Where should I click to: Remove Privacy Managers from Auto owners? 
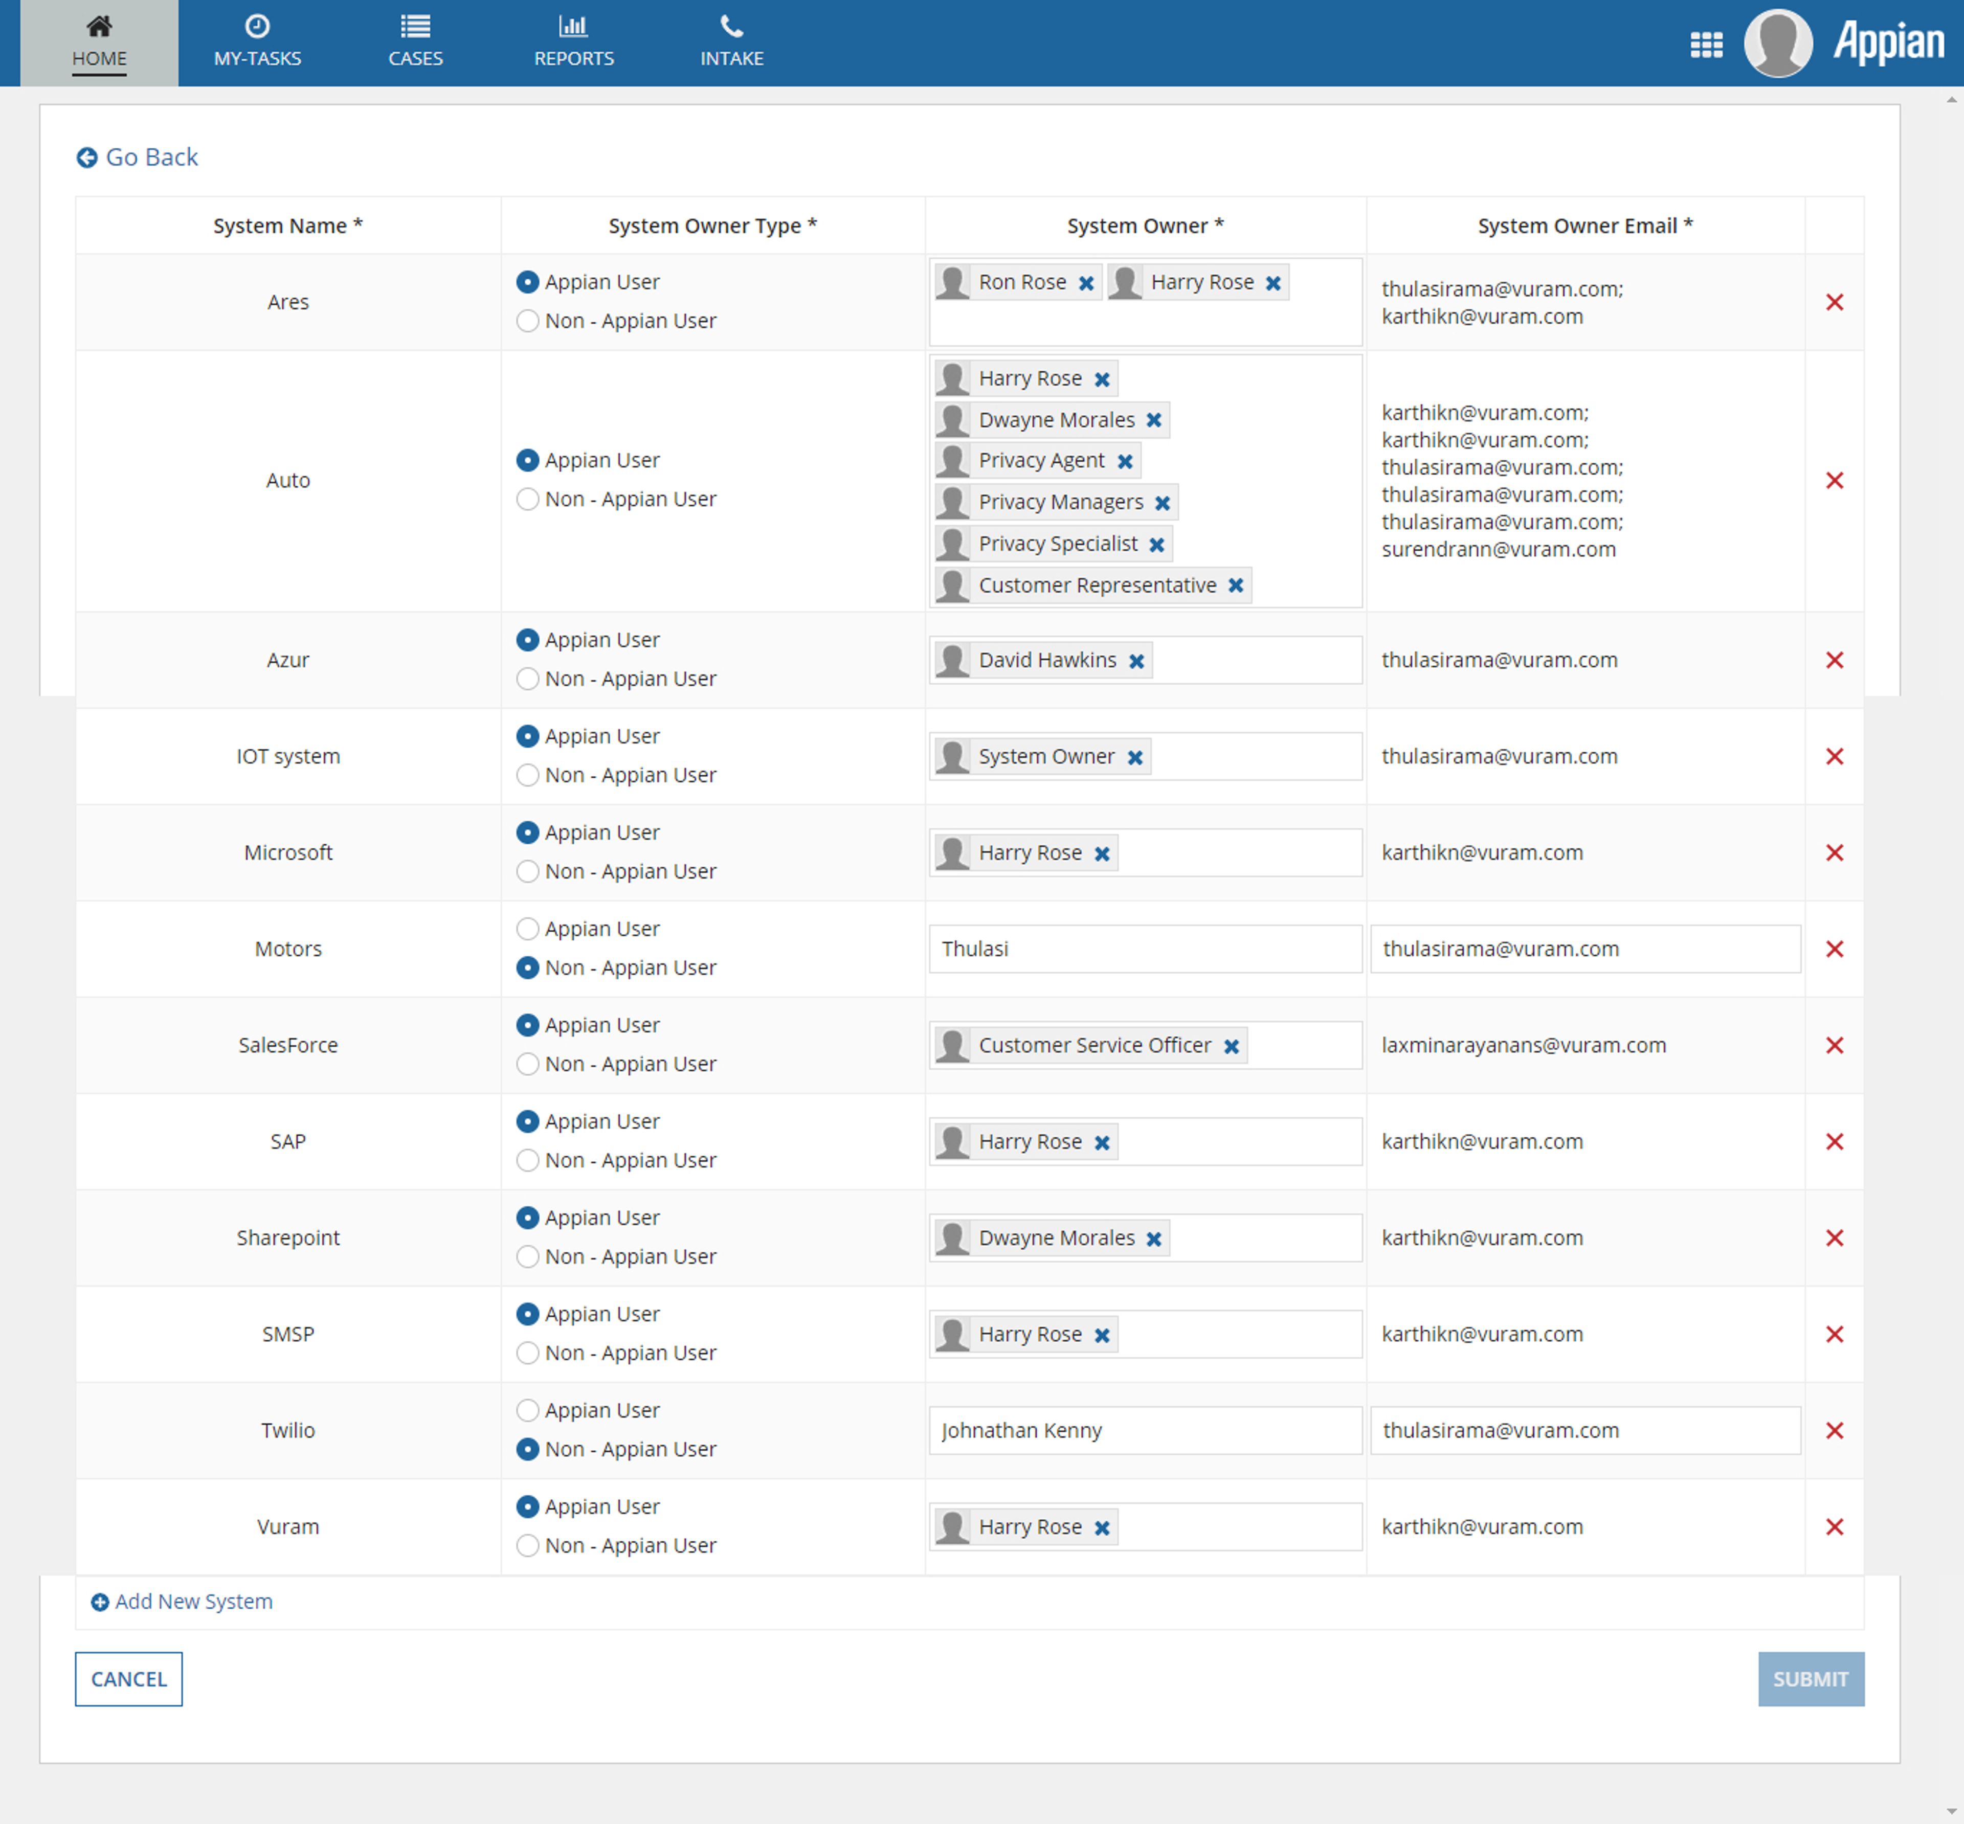[1163, 503]
